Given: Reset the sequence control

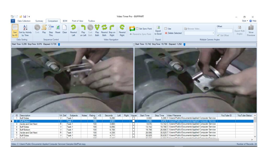Looking at the screenshot, I should tap(58, 30).
